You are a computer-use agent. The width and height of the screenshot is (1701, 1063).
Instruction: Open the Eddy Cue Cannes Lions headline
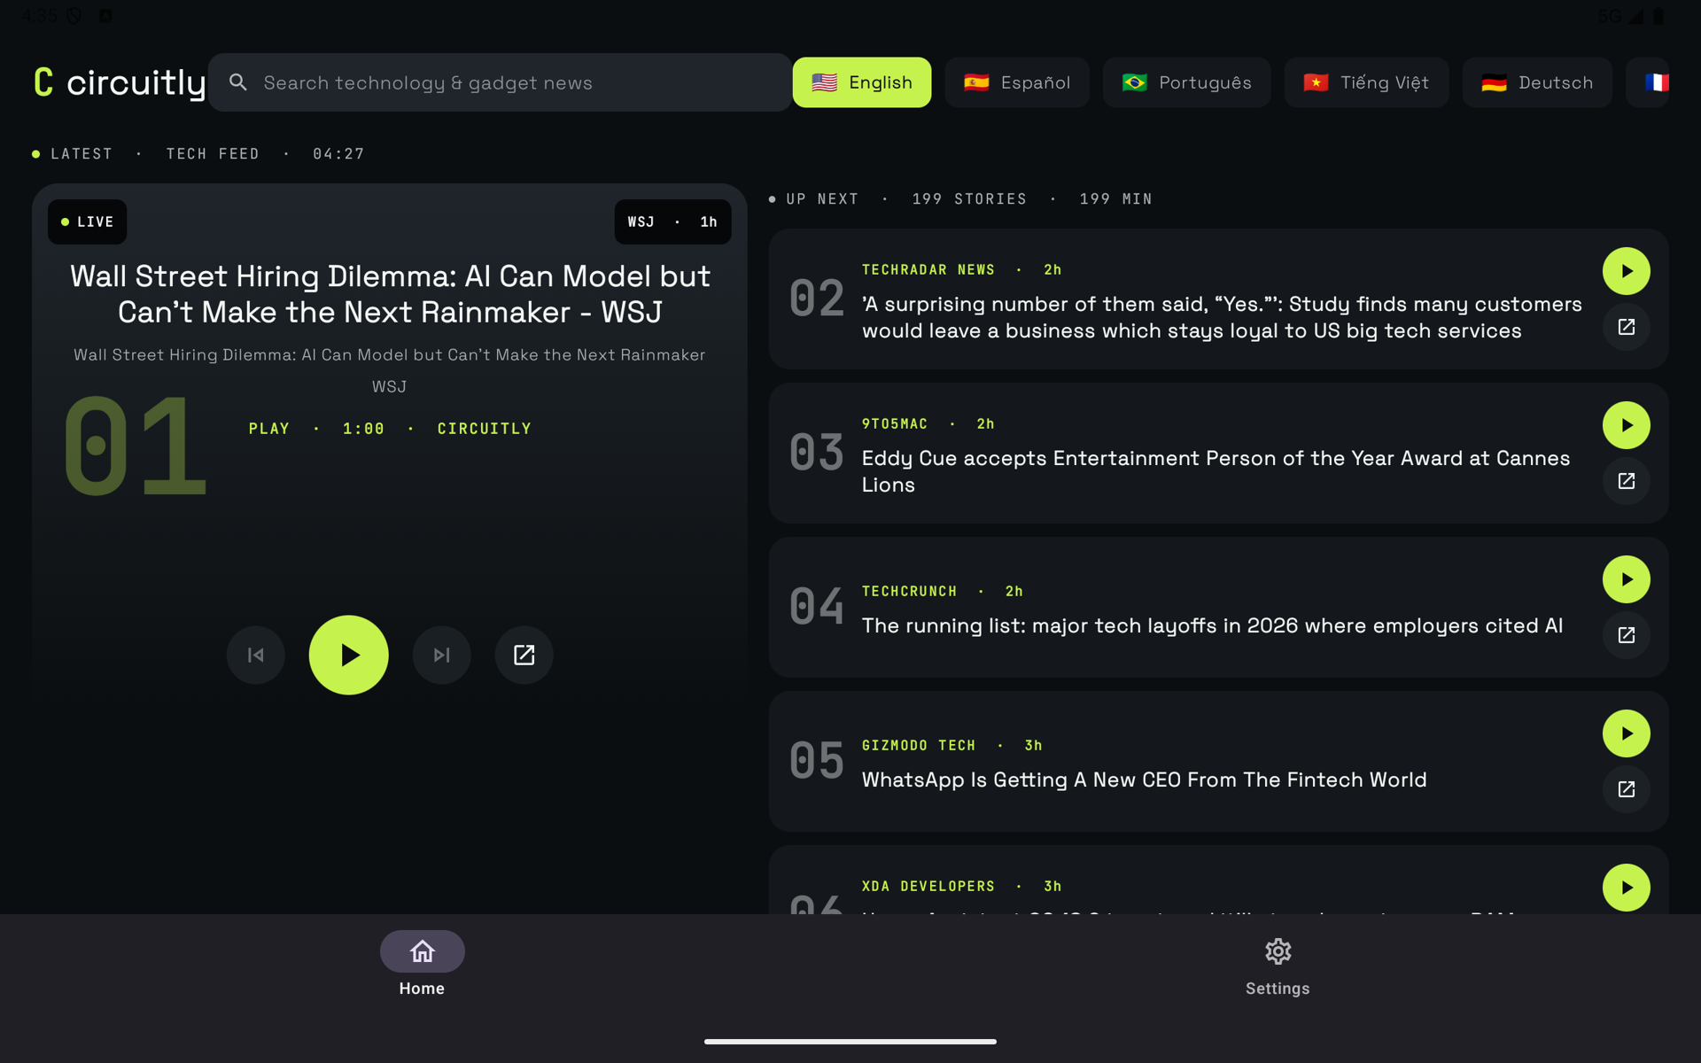[x=1216, y=471]
